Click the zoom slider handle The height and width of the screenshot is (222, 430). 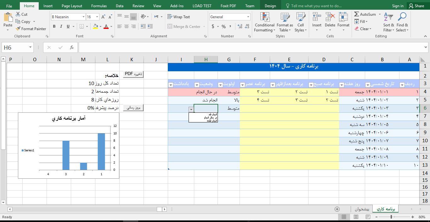click(x=391, y=217)
